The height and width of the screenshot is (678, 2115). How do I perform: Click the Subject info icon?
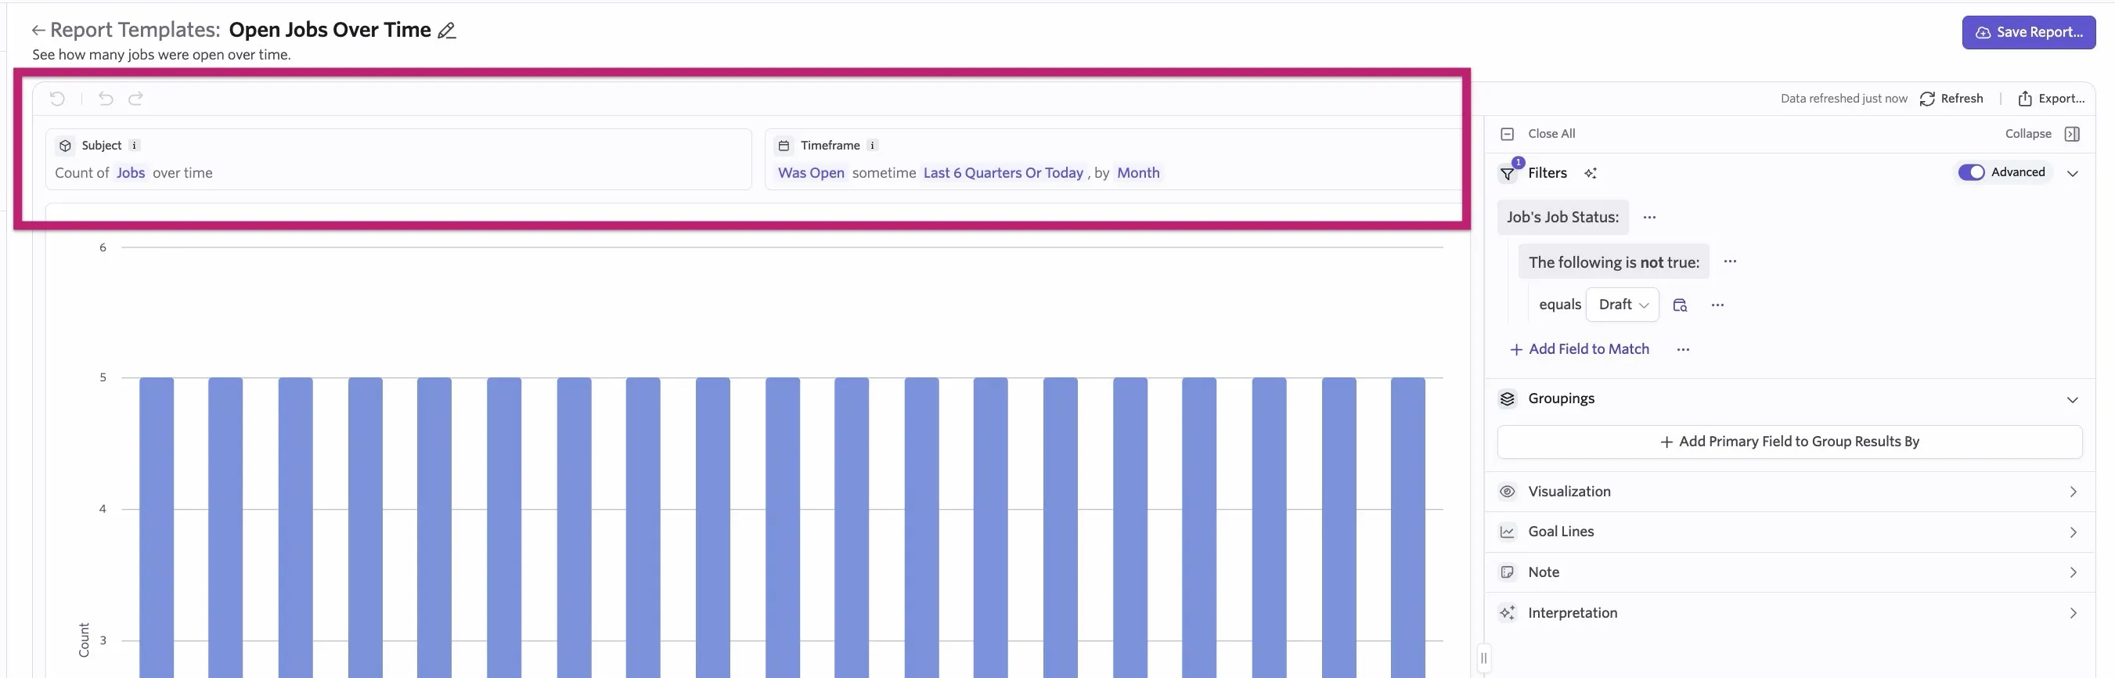point(135,146)
